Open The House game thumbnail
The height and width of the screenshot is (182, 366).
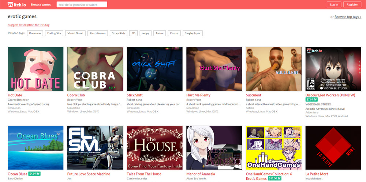(154, 148)
